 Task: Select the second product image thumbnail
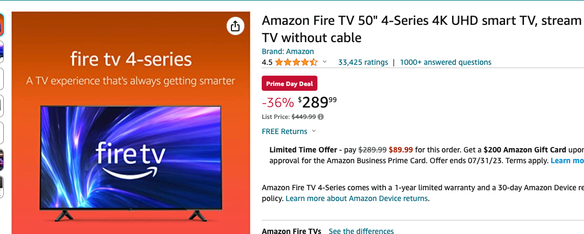click(2, 51)
